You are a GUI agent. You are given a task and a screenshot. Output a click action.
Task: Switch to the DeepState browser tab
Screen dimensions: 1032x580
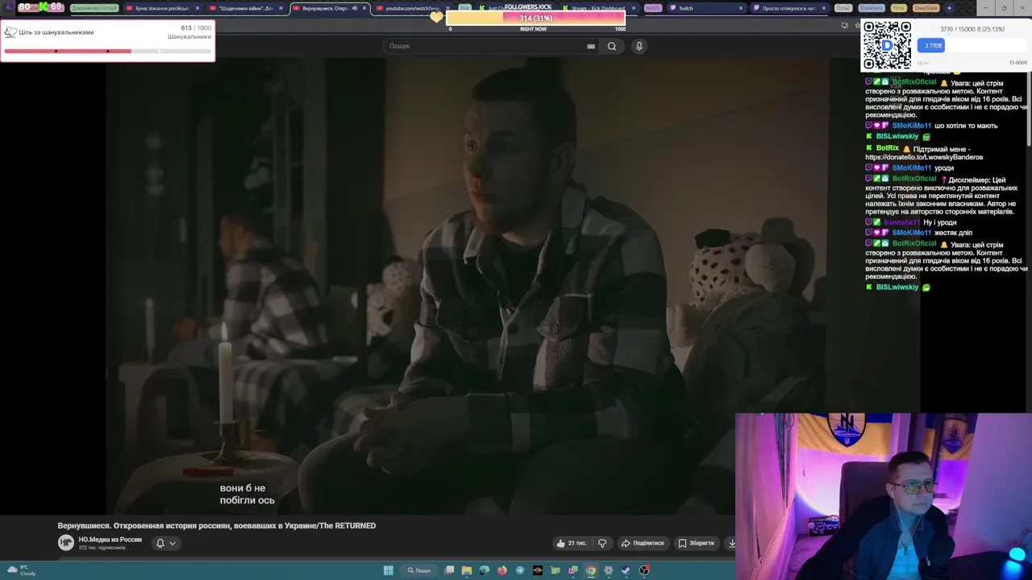[926, 8]
